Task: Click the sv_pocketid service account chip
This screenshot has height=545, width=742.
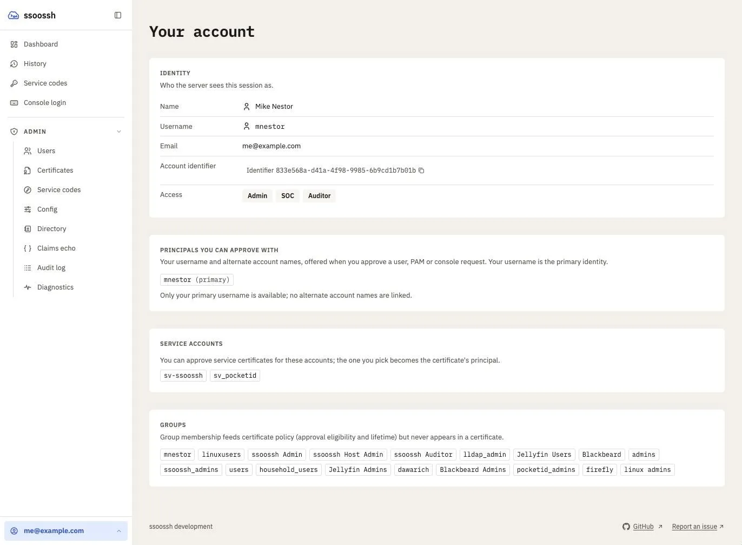Action: point(235,376)
